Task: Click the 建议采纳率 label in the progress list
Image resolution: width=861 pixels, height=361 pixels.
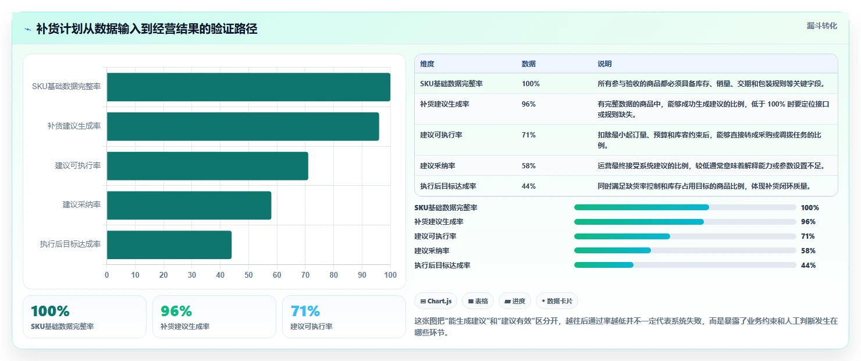Action: pyautogui.click(x=432, y=251)
